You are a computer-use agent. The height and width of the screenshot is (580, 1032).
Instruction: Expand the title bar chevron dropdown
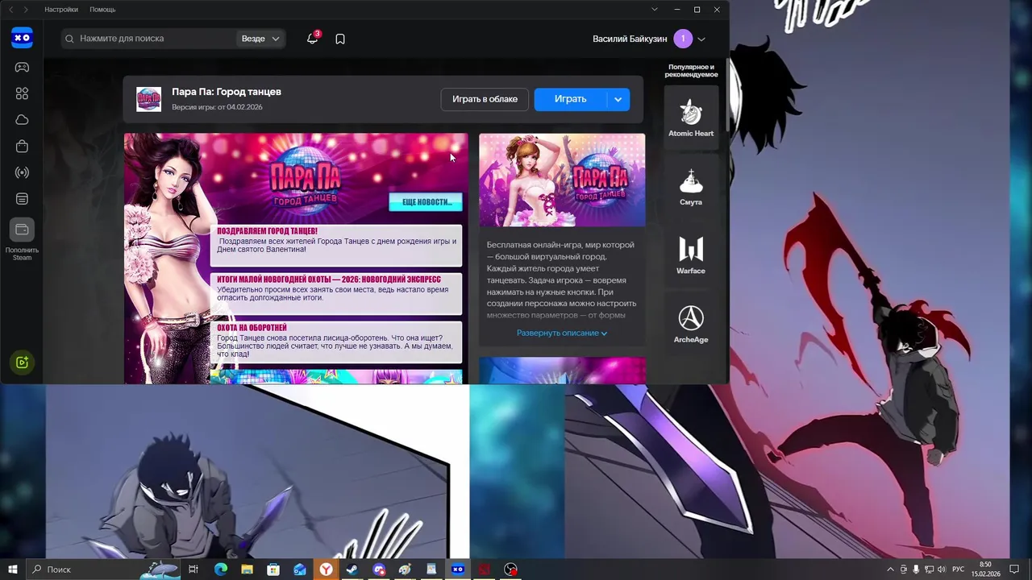[x=655, y=10]
